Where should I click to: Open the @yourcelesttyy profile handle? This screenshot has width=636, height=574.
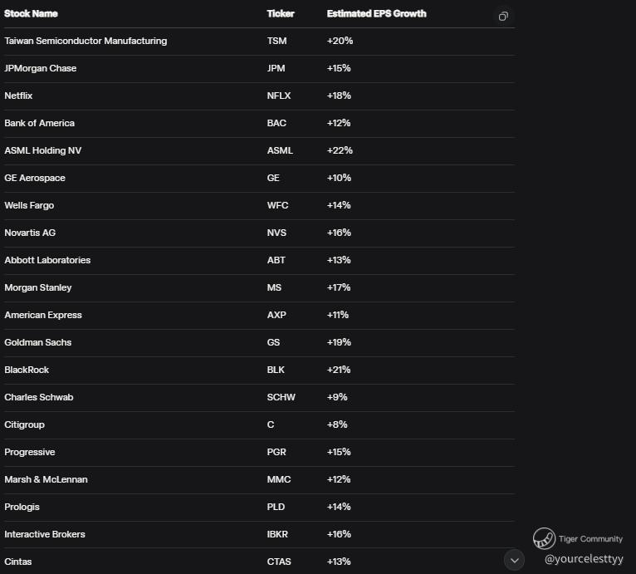[x=584, y=559]
